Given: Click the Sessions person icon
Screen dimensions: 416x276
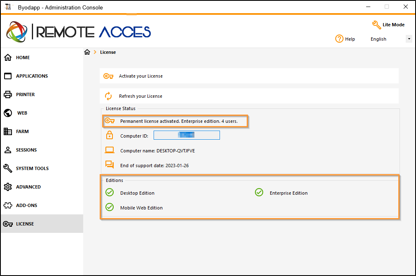Looking at the screenshot, I should click(x=8, y=150).
